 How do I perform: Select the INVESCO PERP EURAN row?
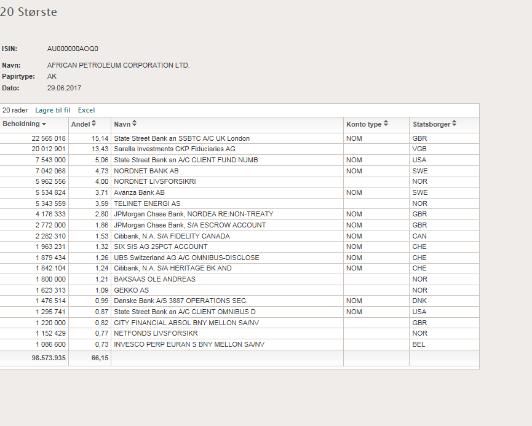pos(239,344)
